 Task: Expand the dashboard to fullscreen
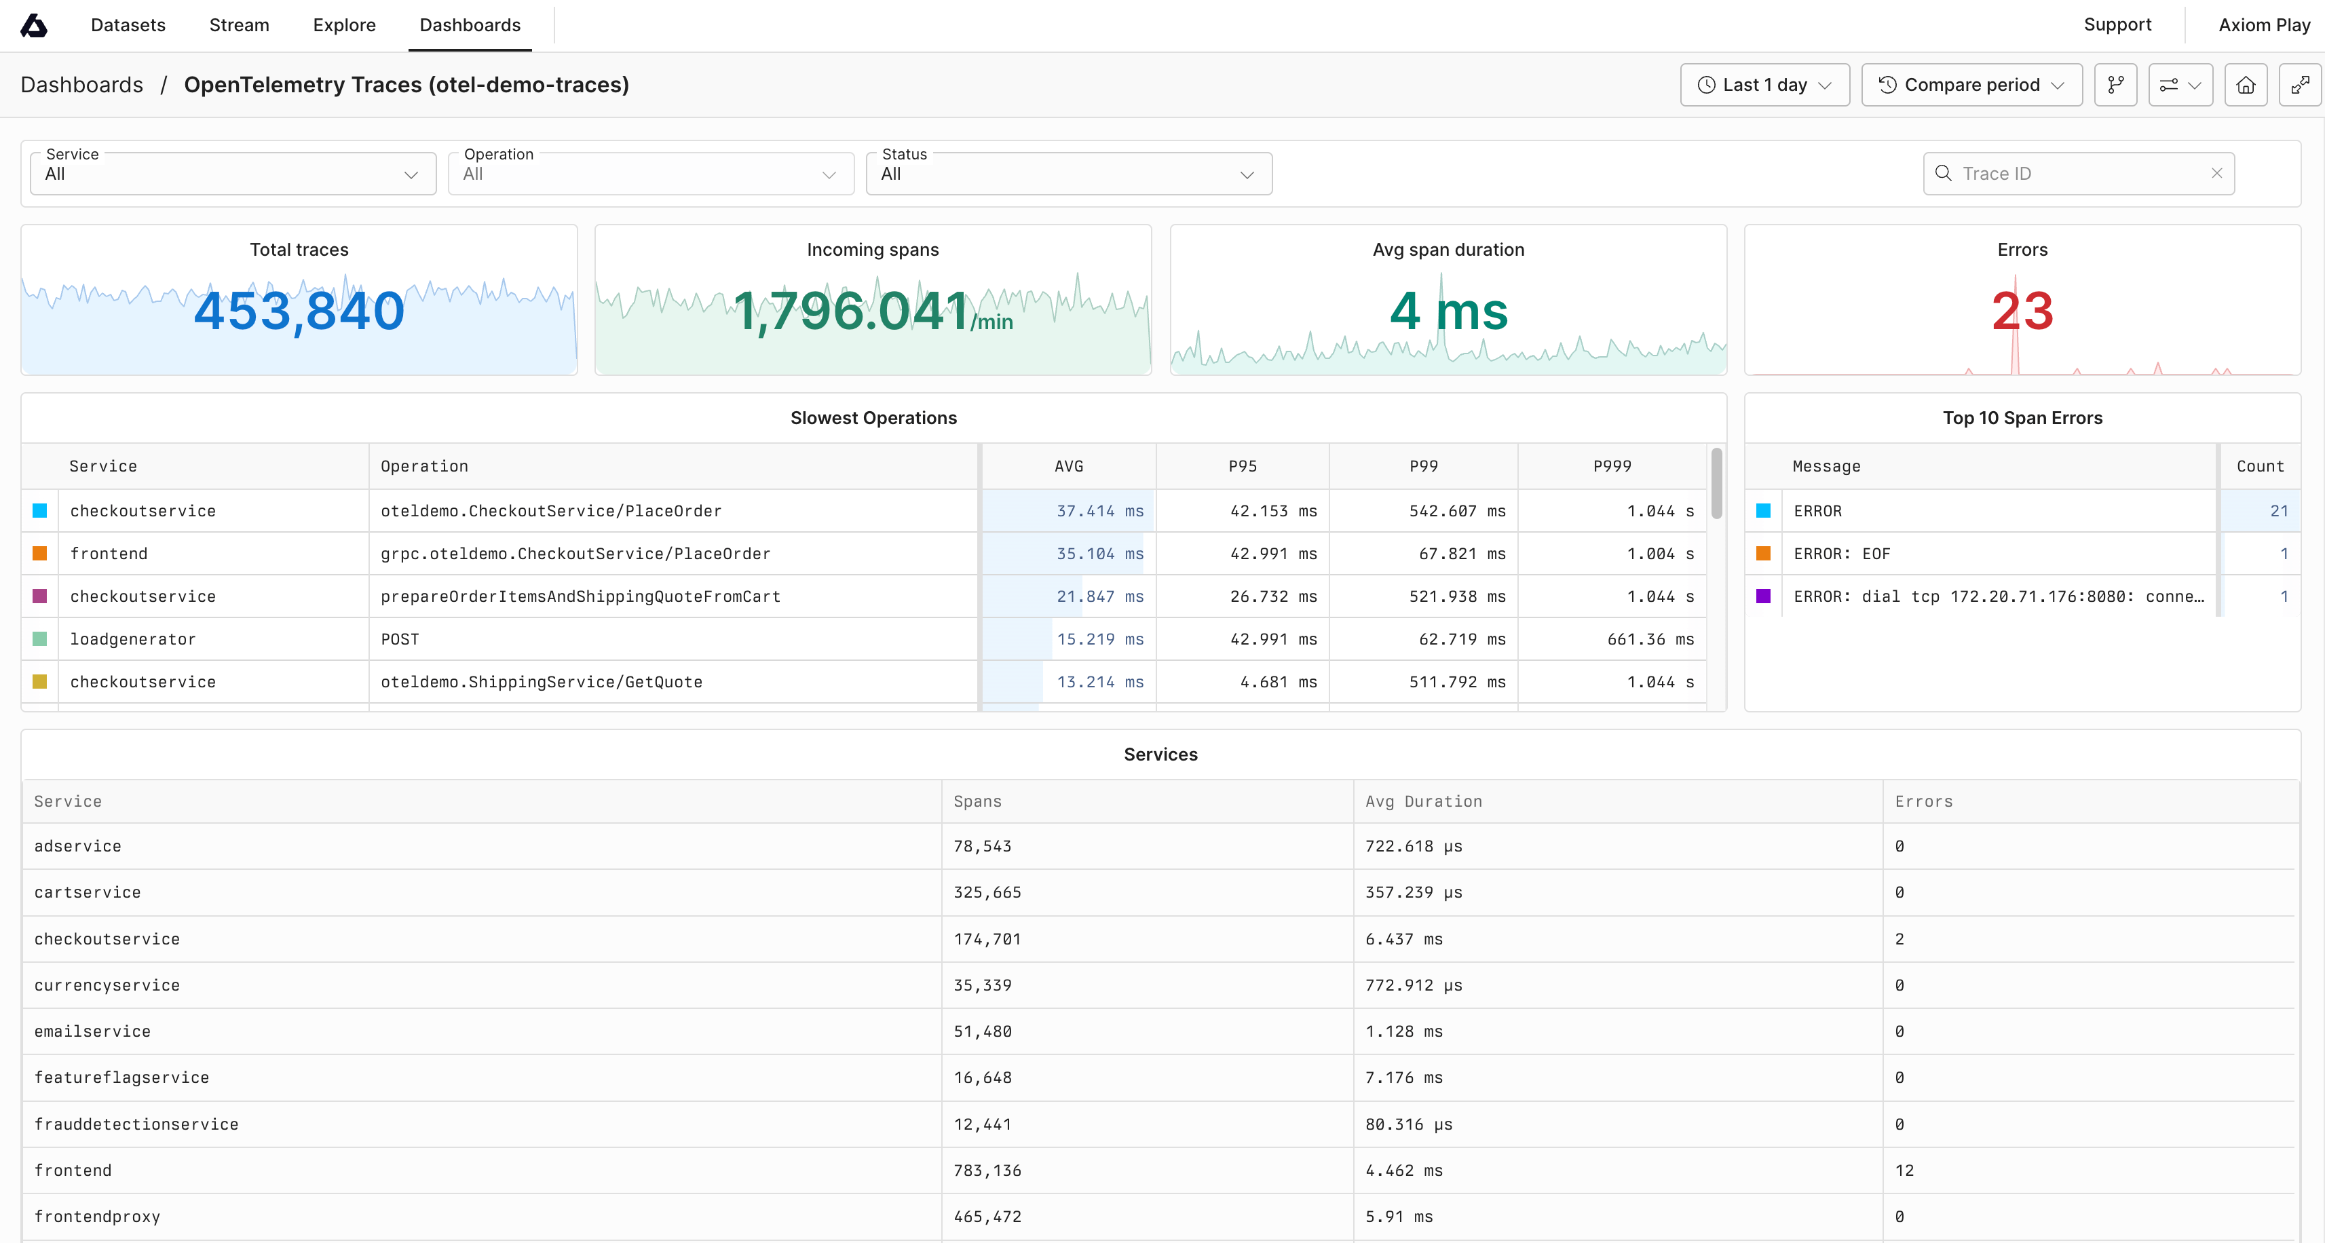(2301, 84)
